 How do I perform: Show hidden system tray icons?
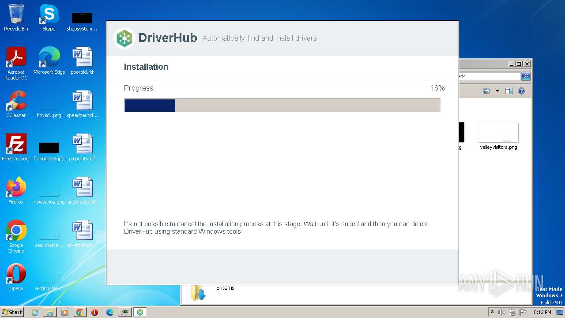[x=492, y=312]
